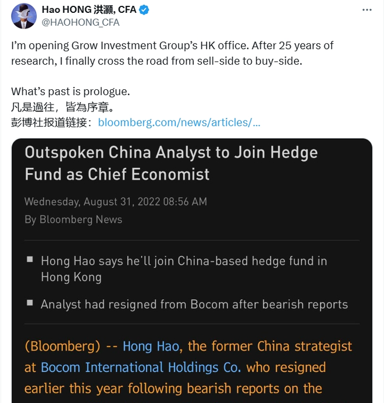Click the orange "(Bloomberg) --" dateline text
This screenshot has height=403, width=384.
click(x=71, y=346)
